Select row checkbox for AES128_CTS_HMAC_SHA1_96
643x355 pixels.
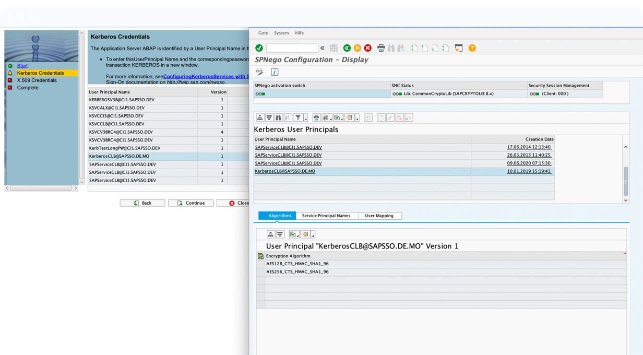click(x=260, y=264)
